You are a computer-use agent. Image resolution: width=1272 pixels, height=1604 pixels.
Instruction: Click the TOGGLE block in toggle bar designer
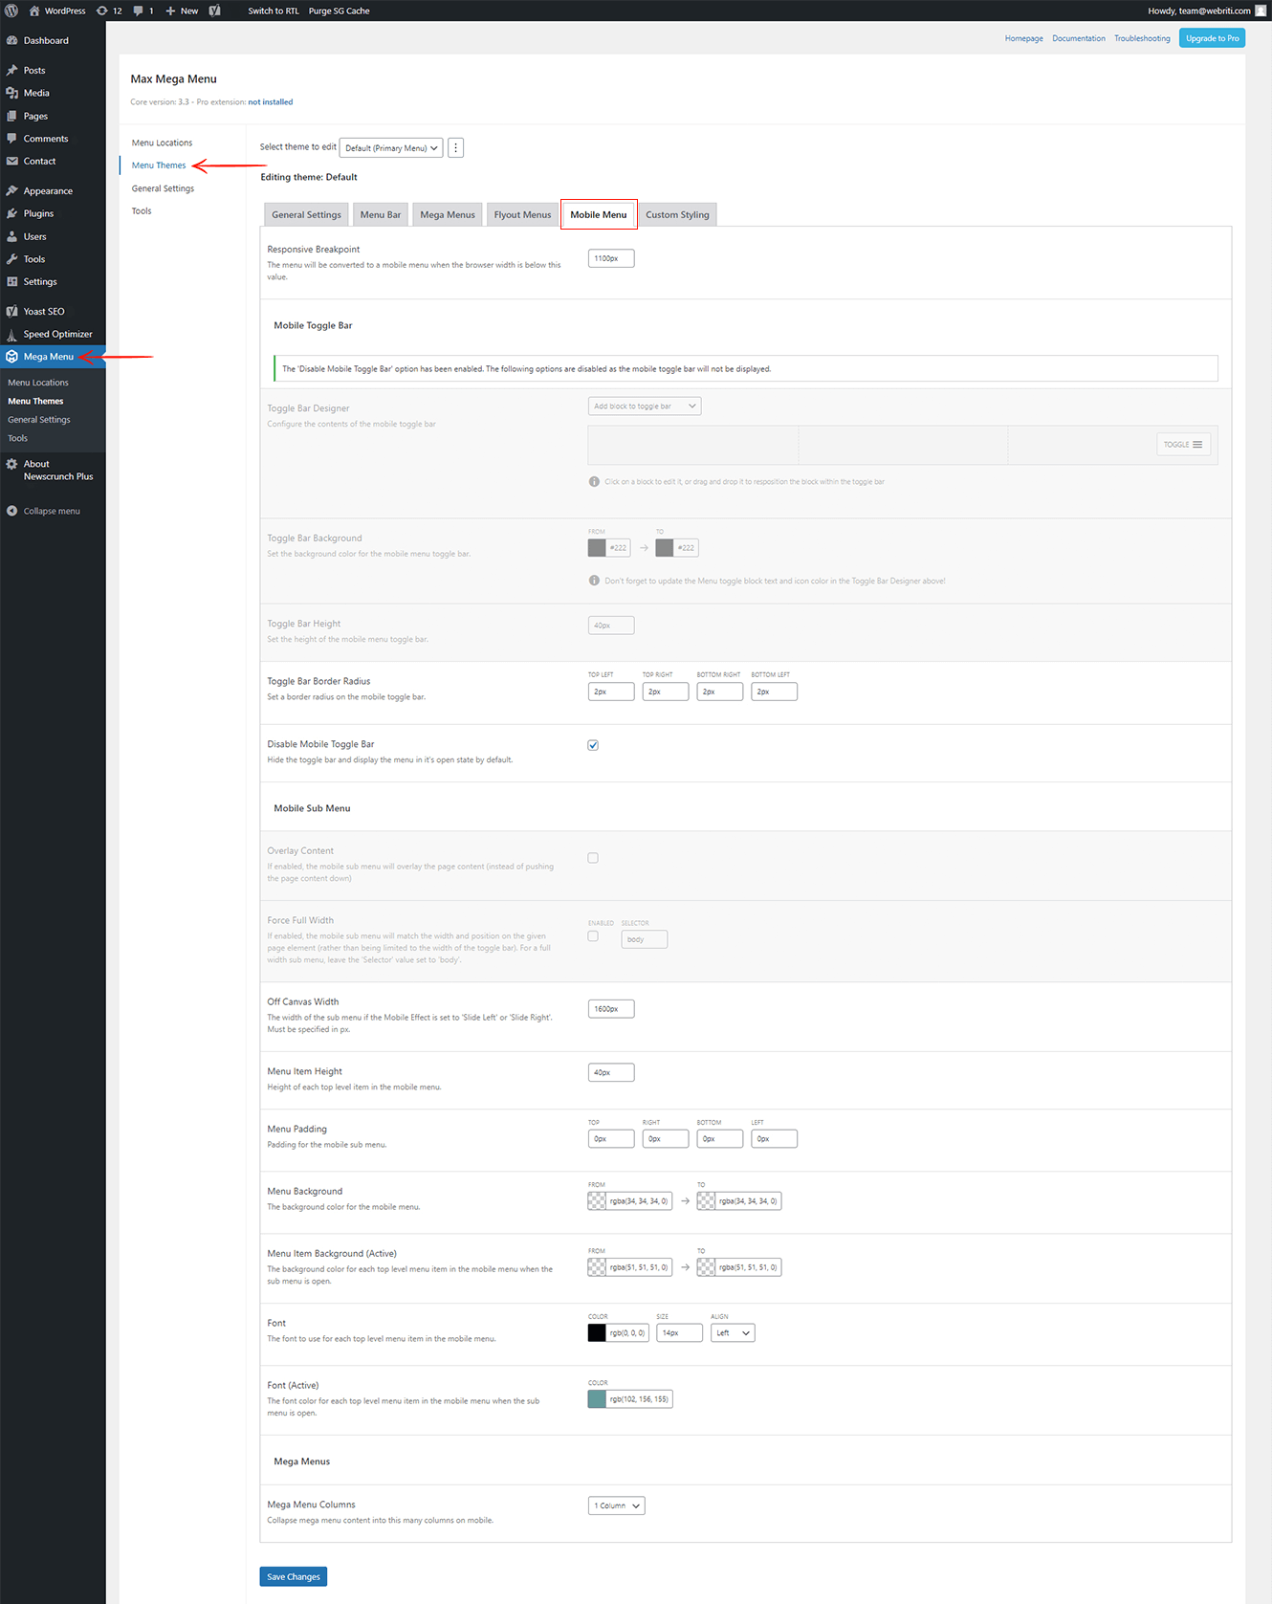pyautogui.click(x=1184, y=445)
